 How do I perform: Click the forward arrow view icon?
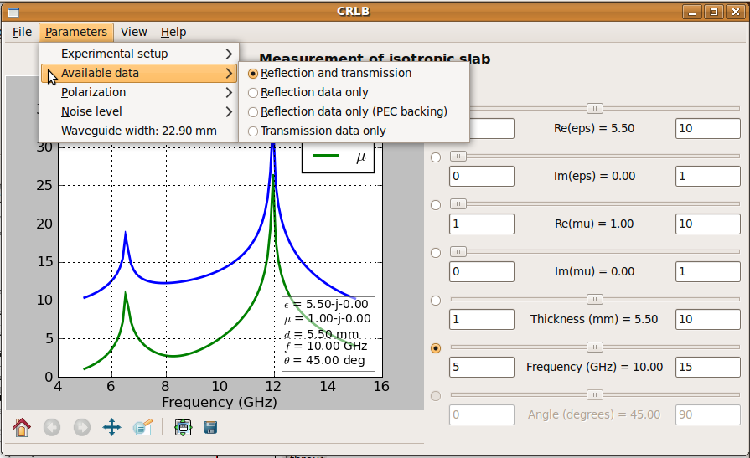tap(81, 427)
